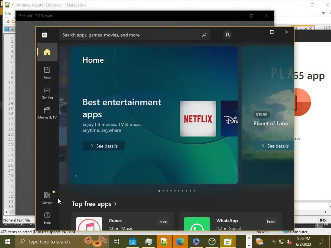Image resolution: width=331 pixels, height=248 pixels.
Task: Open the Movies & TV section
Action: point(47,113)
